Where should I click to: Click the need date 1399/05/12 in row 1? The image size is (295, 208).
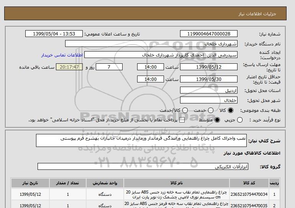[30, 194]
